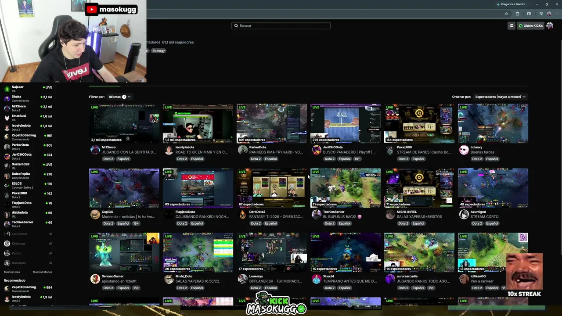Select offline channel LauGamer
This screenshot has width=562, height=316.
(28, 234)
